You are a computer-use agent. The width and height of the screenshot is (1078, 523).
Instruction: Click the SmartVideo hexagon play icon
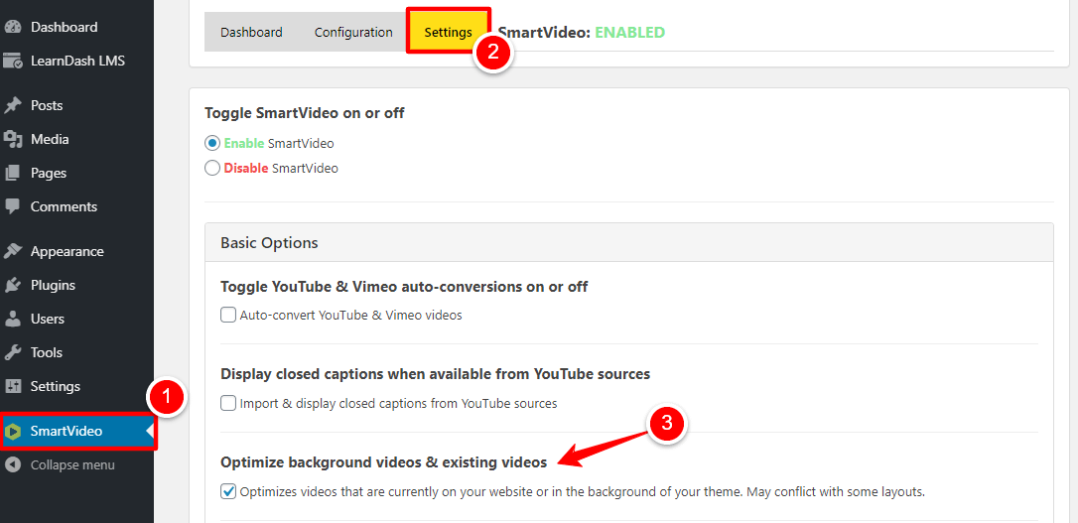[x=12, y=432]
